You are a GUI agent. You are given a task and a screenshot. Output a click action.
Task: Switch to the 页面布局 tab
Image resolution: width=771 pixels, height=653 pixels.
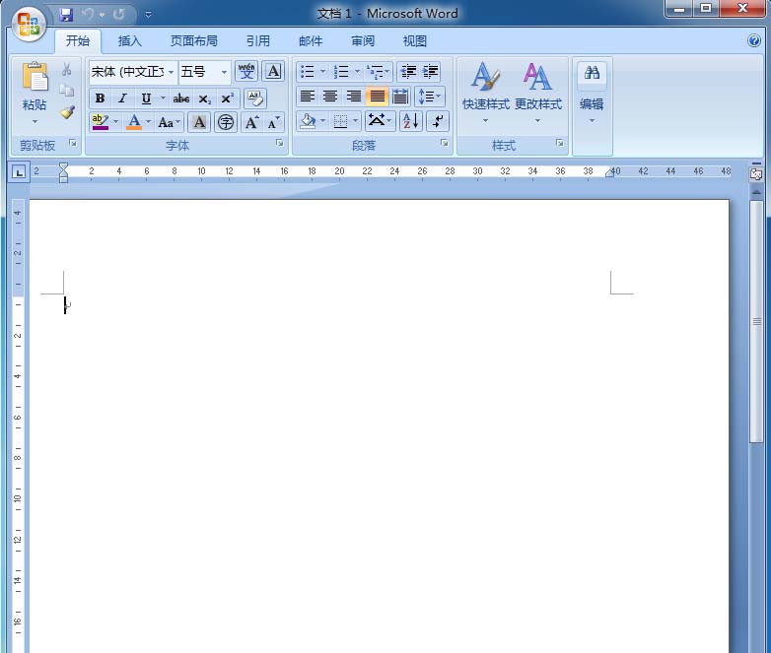point(193,41)
